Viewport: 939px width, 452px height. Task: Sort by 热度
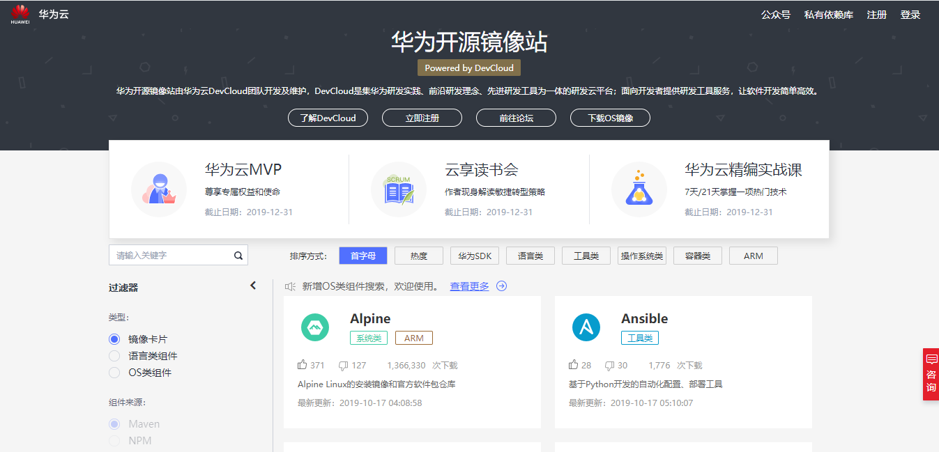coord(419,256)
